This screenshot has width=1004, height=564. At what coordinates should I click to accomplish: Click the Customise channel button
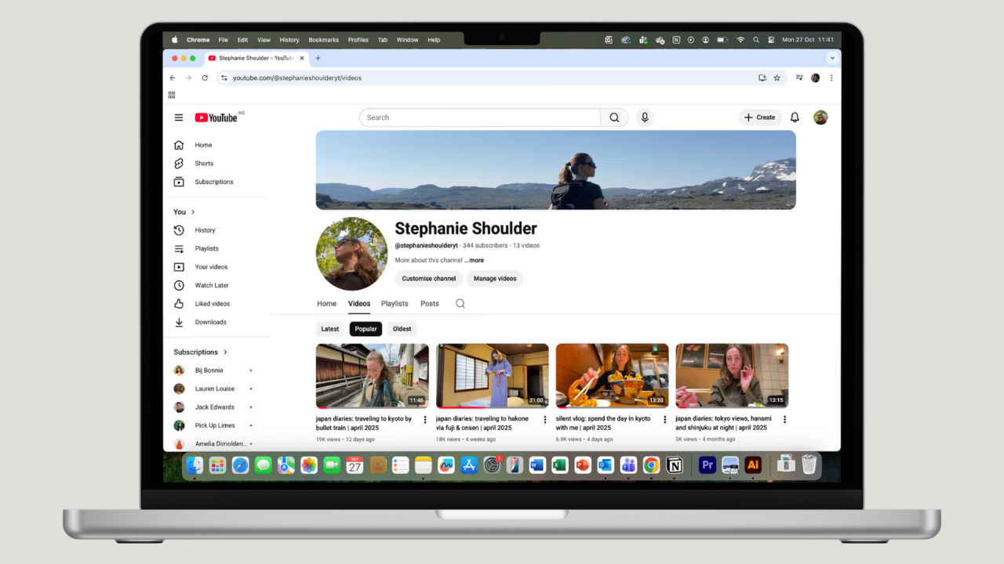click(x=429, y=279)
